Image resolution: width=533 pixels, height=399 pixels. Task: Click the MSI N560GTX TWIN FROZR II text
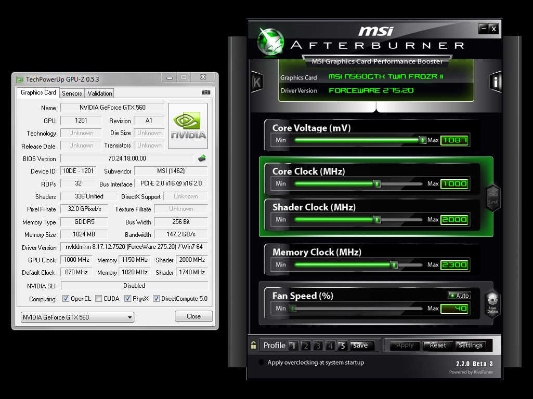click(x=386, y=76)
